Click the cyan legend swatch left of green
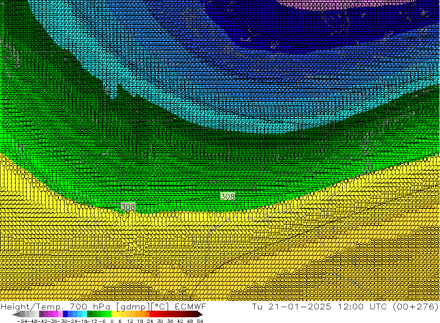 84,314
